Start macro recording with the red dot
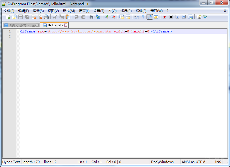Image resolution: width=230 pixels, height=167 pixels. tap(164, 17)
